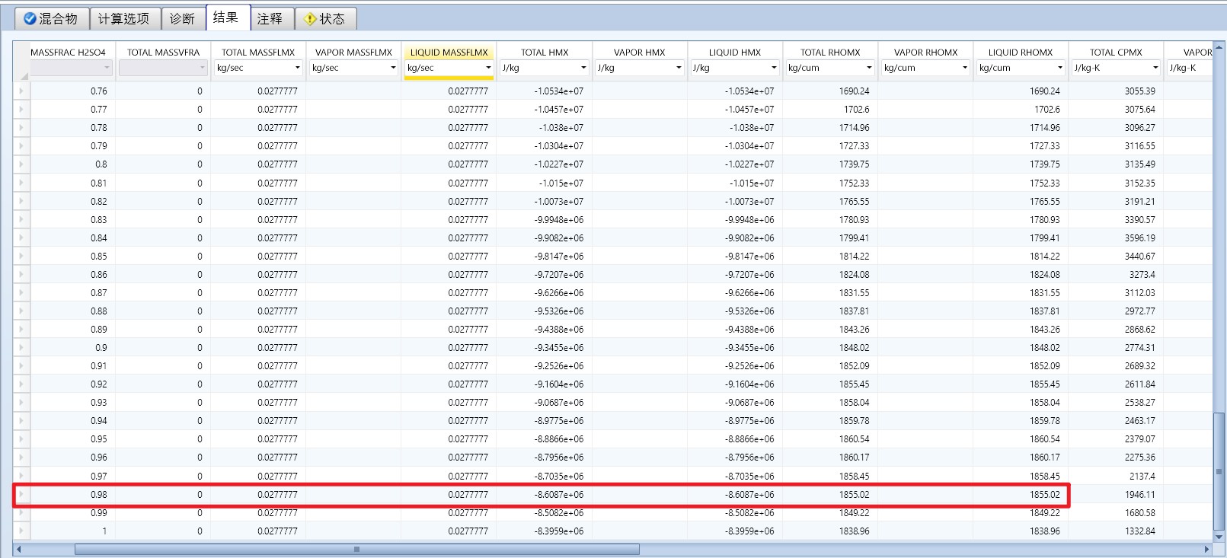Click the TOTAL MASSVFRA column header
Screen dimensions: 1227x558
tap(163, 52)
